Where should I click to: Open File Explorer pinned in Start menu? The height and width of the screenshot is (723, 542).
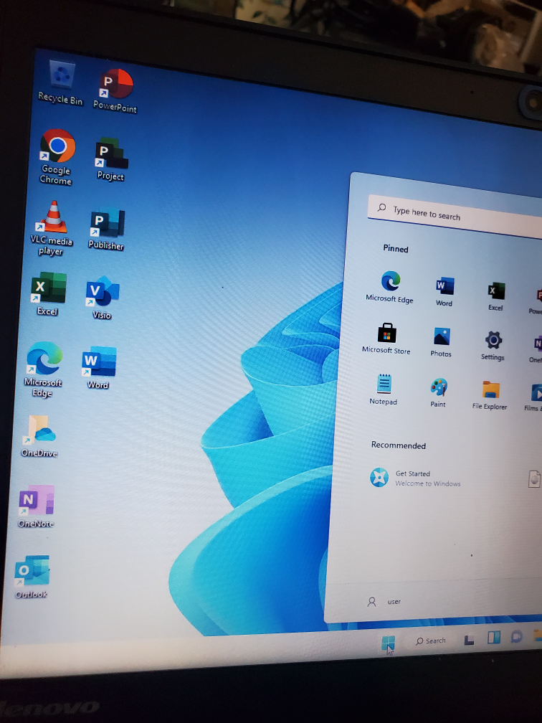pyautogui.click(x=490, y=391)
